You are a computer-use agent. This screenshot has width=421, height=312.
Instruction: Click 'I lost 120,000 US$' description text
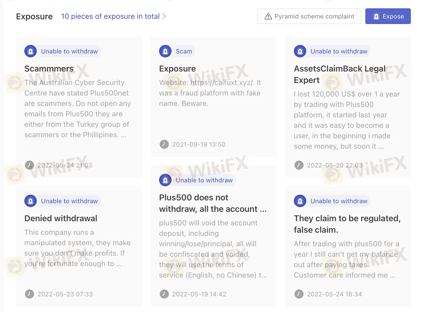coord(347,120)
